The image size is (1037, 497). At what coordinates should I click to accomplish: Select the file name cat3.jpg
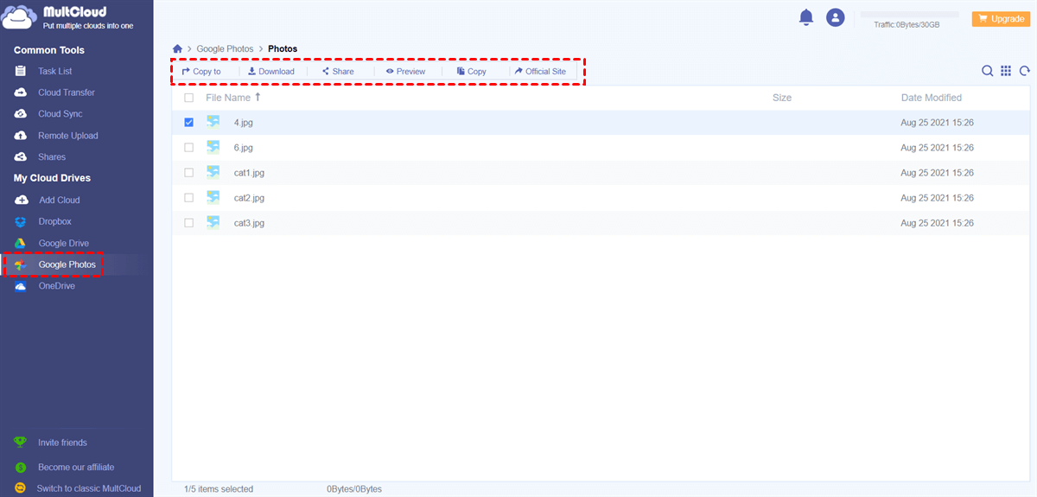(249, 223)
